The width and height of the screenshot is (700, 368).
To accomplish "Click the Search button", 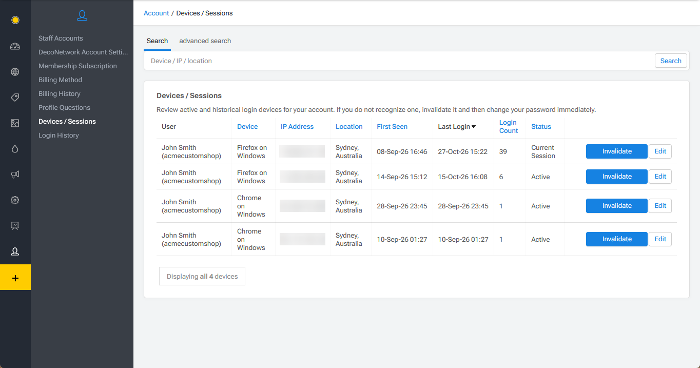I will [x=671, y=61].
